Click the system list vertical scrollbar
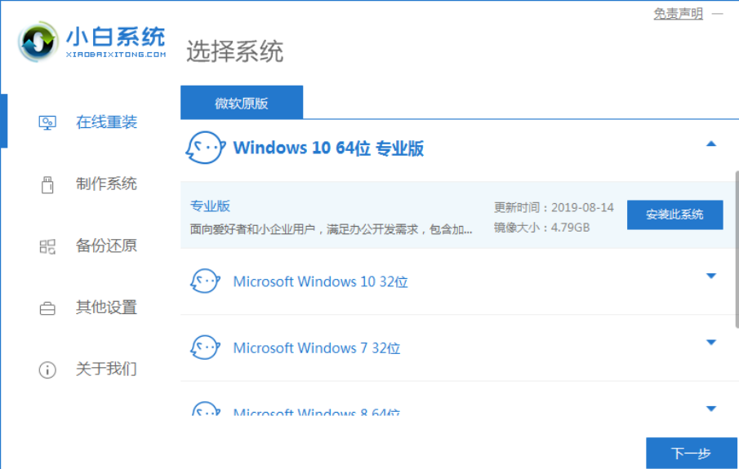Screen dimensions: 739x469 pos(737,250)
